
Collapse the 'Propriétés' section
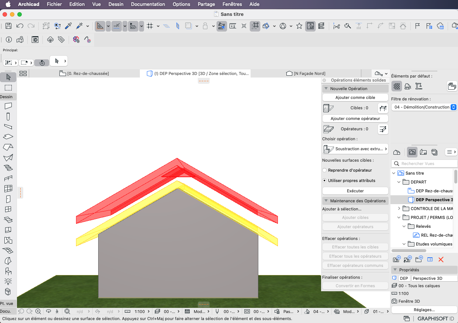[395, 270]
